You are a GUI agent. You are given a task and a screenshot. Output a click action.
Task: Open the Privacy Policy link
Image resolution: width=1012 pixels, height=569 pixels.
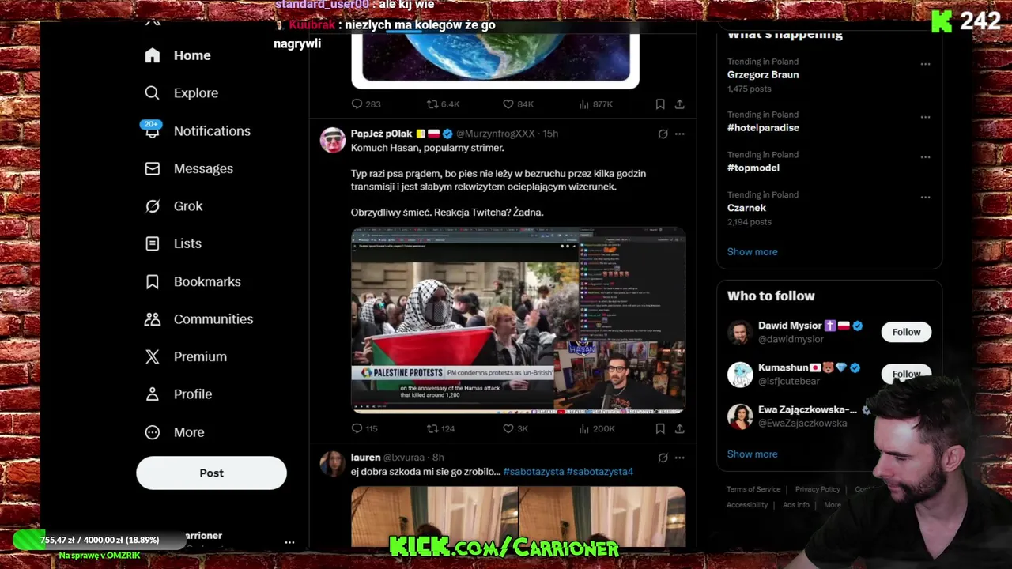(818, 489)
